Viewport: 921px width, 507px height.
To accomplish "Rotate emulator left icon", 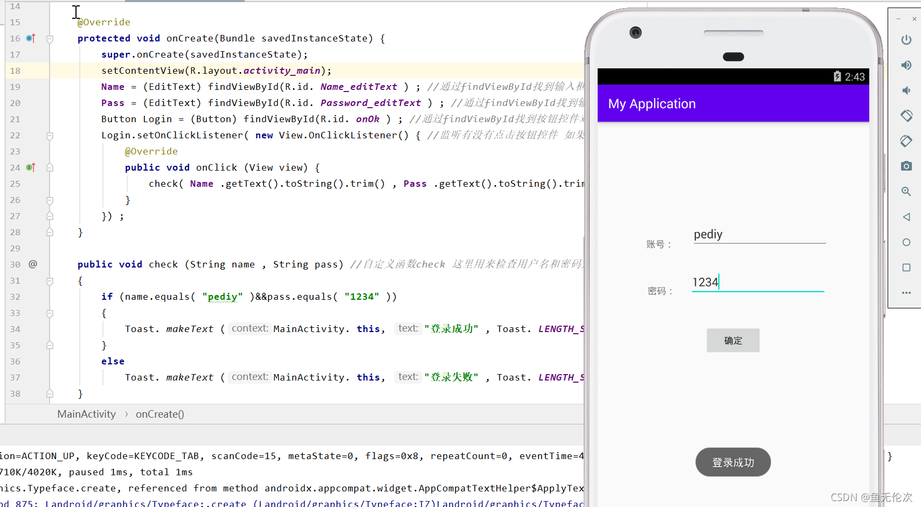I will [906, 115].
